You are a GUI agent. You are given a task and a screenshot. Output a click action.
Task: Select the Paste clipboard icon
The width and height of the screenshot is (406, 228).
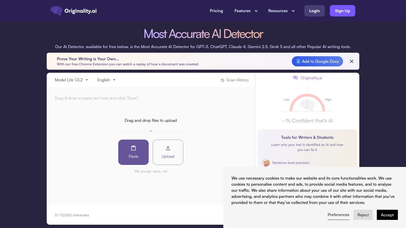click(133, 148)
